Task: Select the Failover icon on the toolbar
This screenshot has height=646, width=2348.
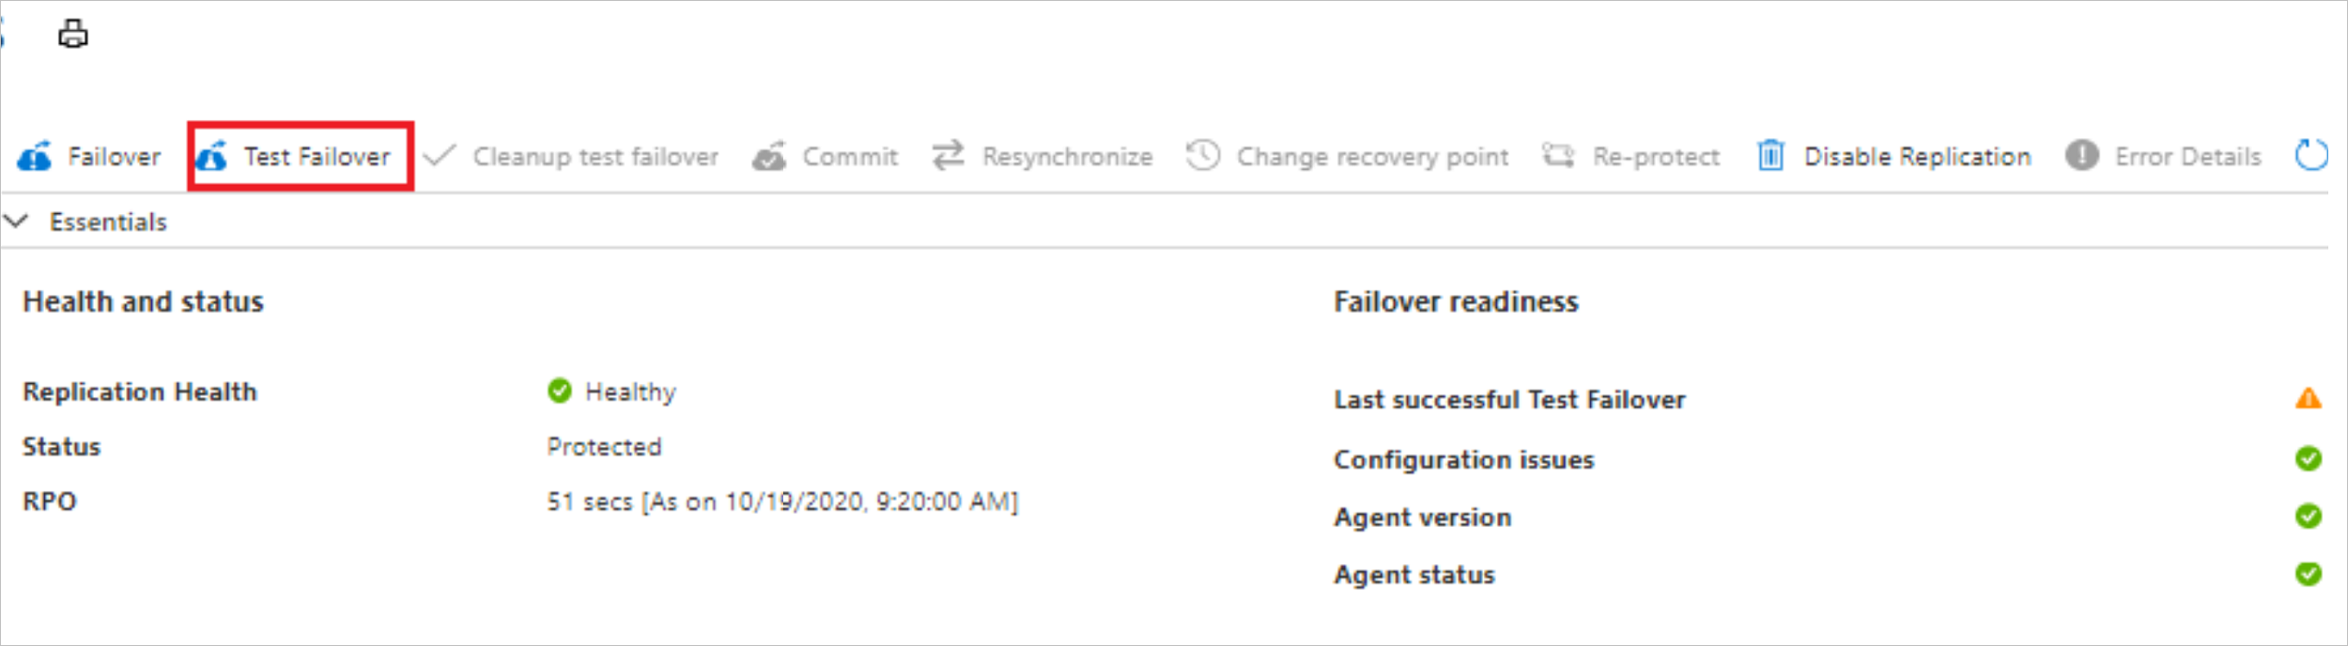Action: [x=36, y=156]
